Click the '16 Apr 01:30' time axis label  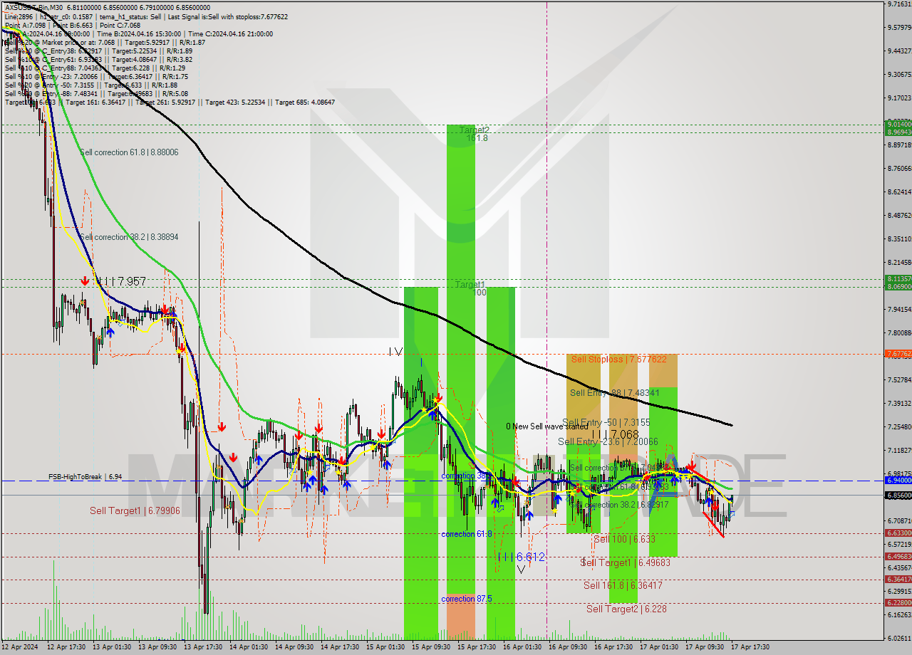522,647
